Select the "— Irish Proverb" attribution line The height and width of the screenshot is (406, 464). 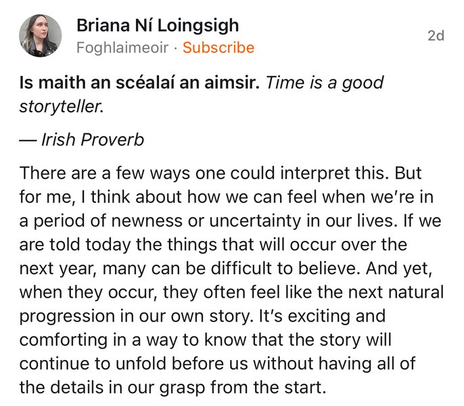[x=83, y=140]
